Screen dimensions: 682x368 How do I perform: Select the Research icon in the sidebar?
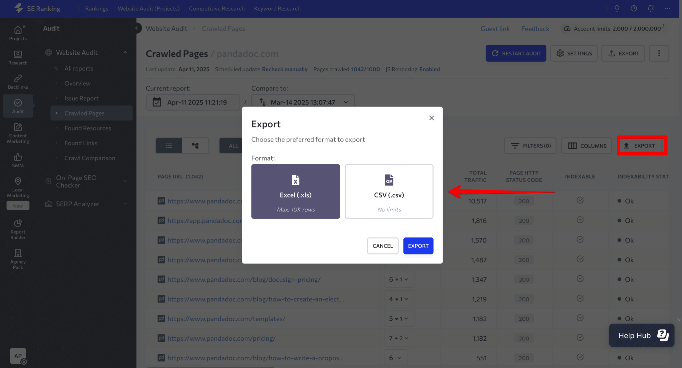click(18, 57)
